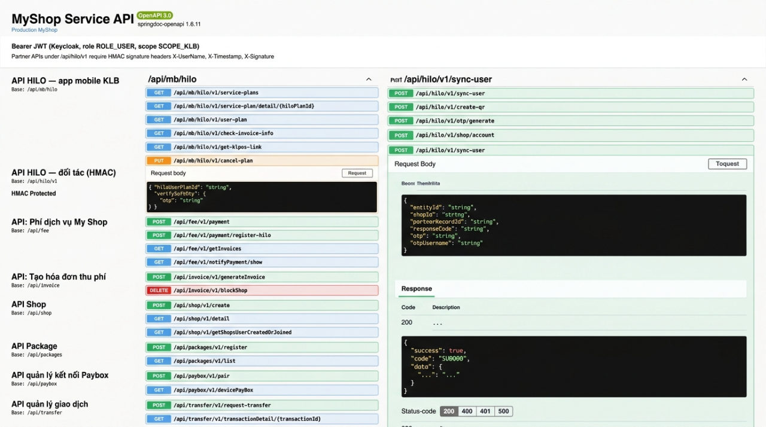The width and height of the screenshot is (766, 427).
Task: Expand GET get-klpos-link endpoint
Action: click(262, 147)
